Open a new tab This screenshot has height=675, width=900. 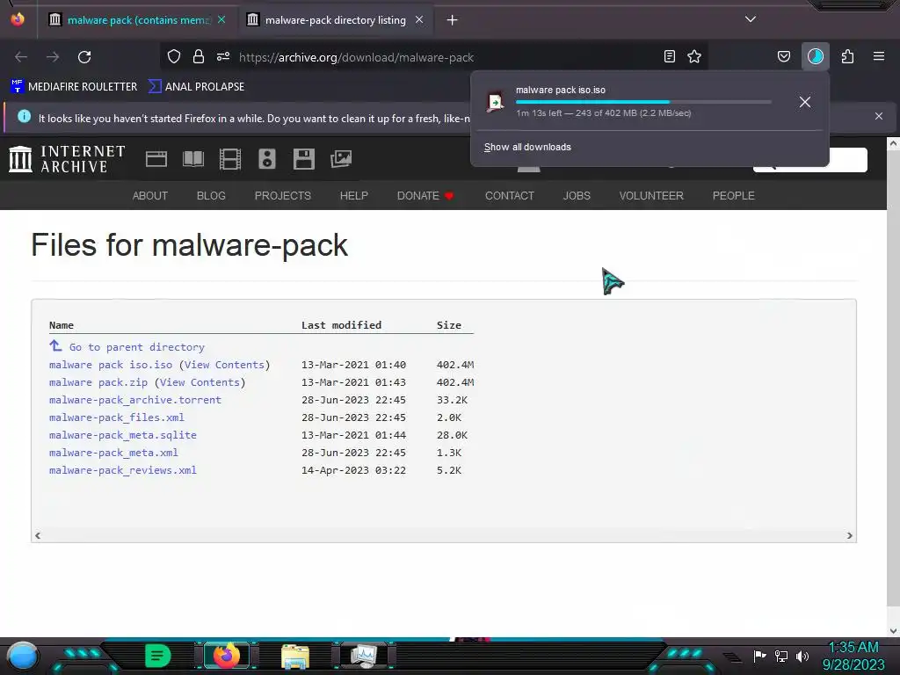(453, 20)
